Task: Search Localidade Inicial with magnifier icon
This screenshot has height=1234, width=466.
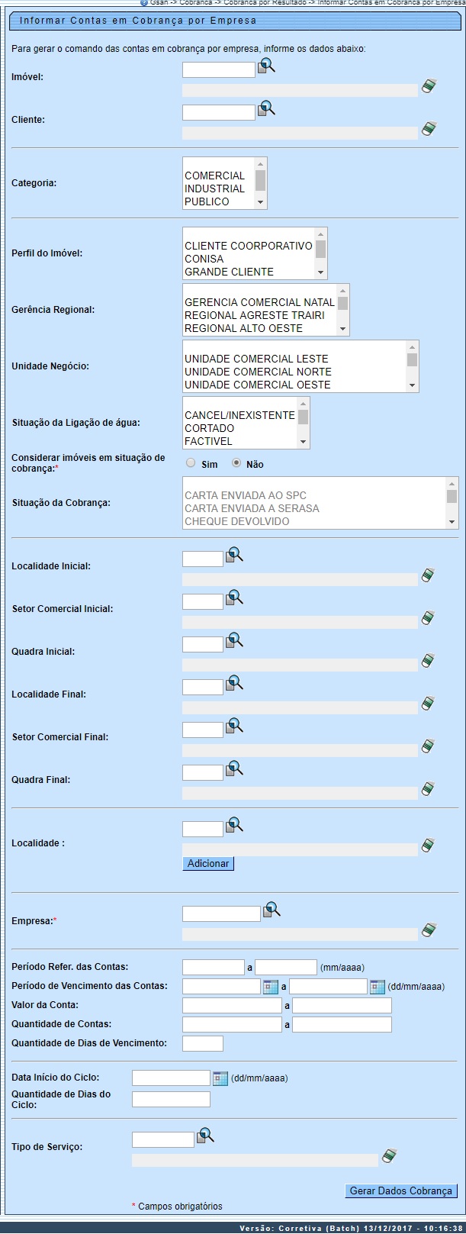Action: 234,556
